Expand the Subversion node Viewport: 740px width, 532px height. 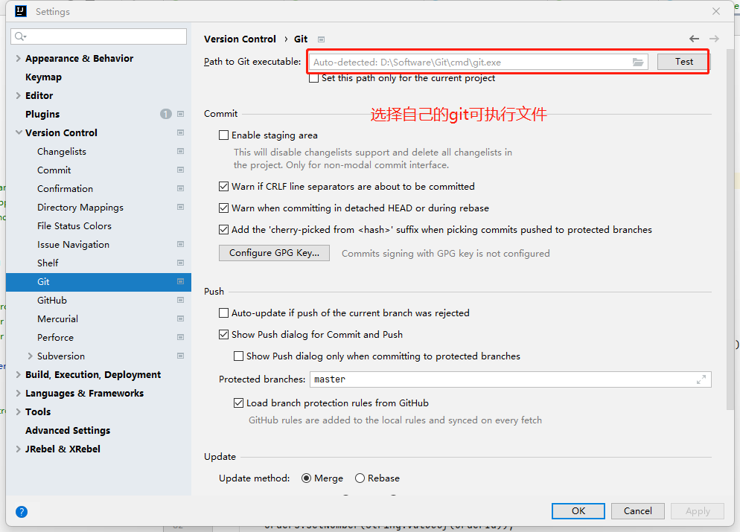(31, 356)
